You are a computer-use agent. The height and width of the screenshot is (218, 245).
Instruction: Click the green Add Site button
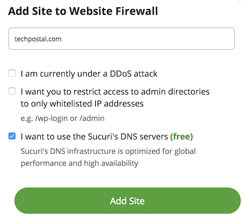pyautogui.click(x=128, y=201)
